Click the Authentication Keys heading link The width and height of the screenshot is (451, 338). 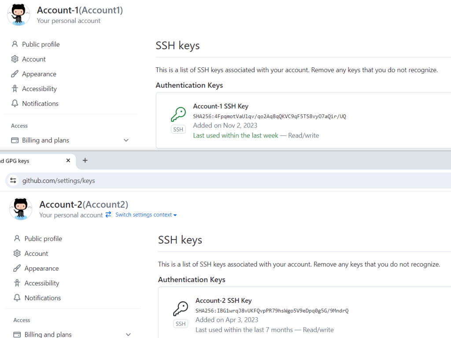click(189, 85)
